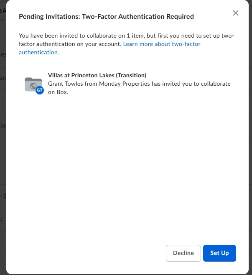Decline the collaboration invitation

183,253
